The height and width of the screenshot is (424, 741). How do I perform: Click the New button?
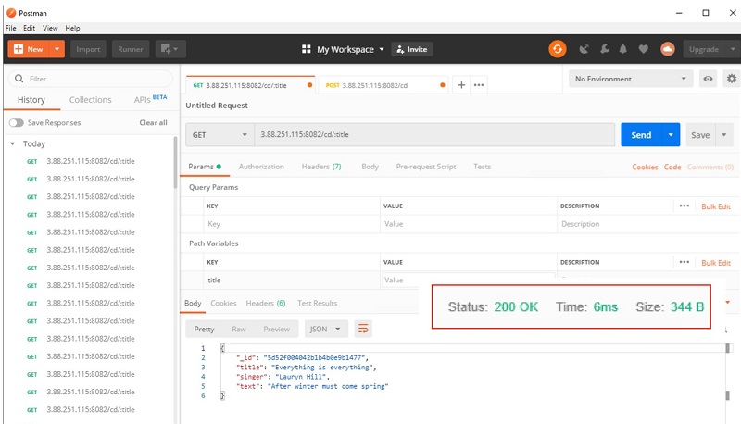29,49
